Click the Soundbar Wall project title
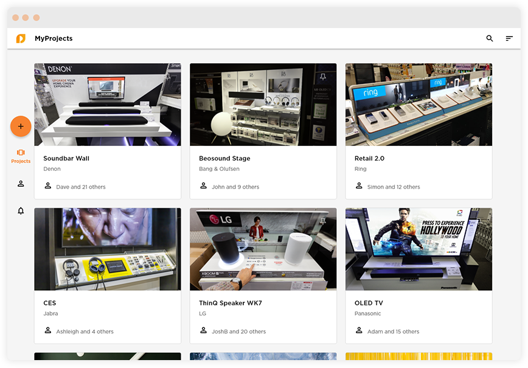Image resolution: width=528 pixels, height=368 pixels. coord(66,158)
